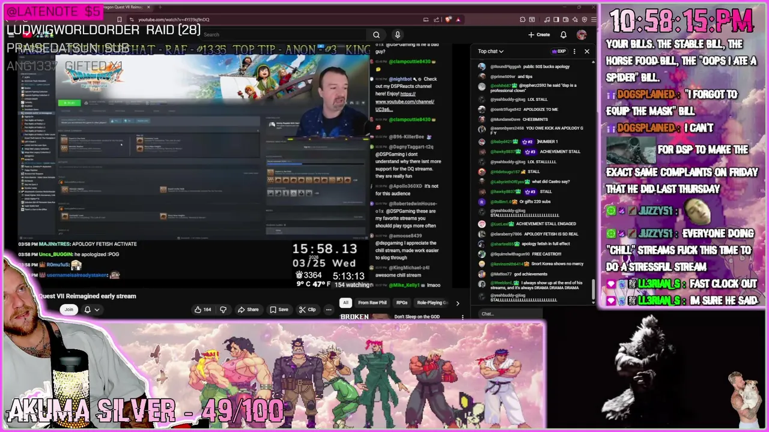
Task: Click the cast screen icon in address bar
Action: tap(426, 19)
